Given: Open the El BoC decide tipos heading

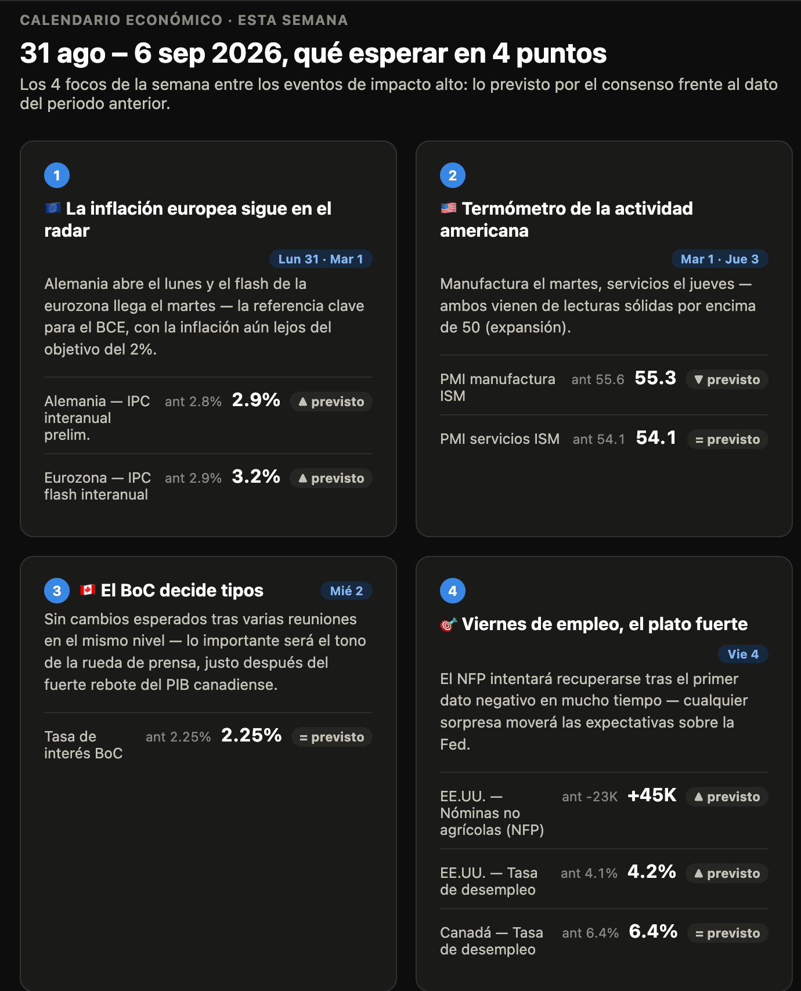Looking at the screenshot, I should (182, 590).
